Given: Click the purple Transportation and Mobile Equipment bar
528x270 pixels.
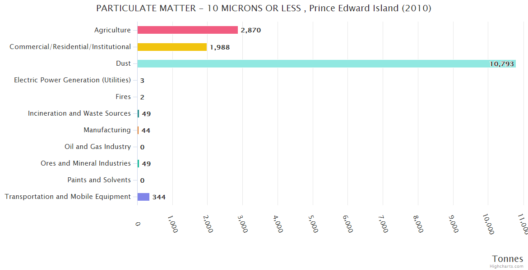Looking at the screenshot, I should click(x=144, y=197).
